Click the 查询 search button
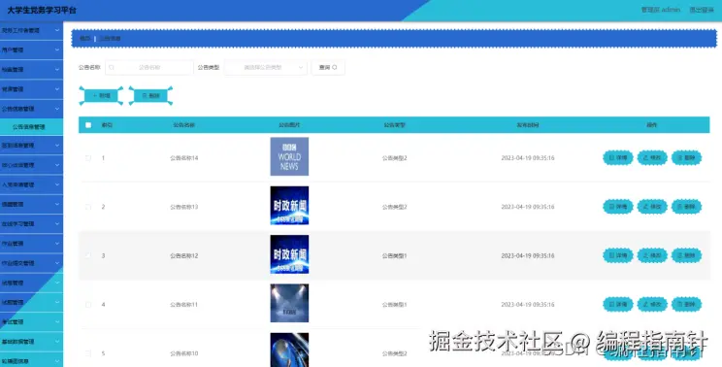 [328, 67]
